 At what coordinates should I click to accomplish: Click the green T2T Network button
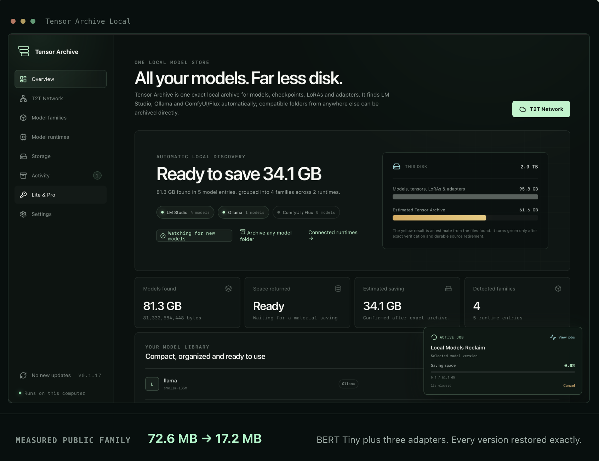(541, 109)
